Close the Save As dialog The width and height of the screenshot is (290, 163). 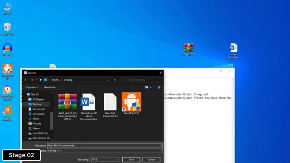160,72
